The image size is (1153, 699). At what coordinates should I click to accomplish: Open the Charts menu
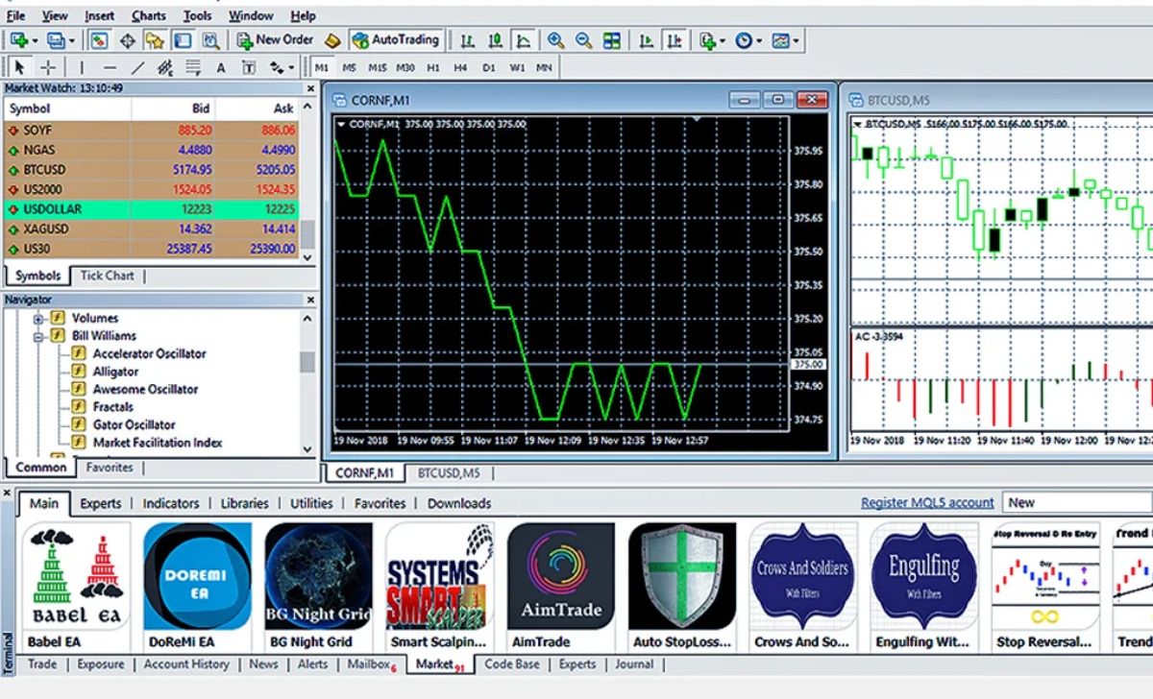tap(148, 15)
